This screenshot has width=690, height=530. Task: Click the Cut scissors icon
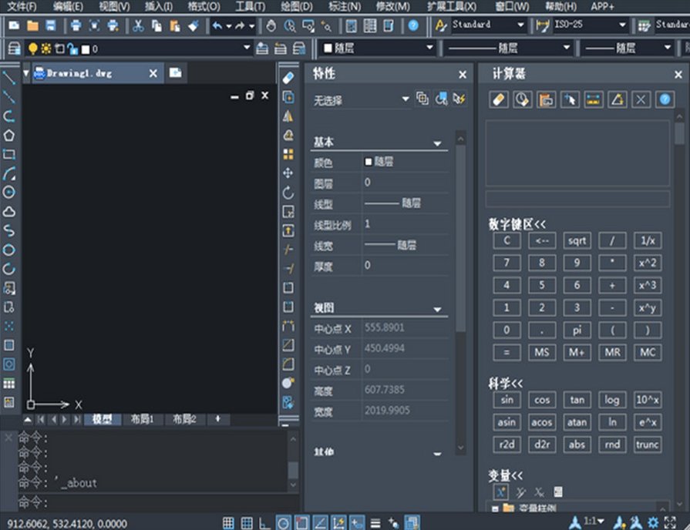[138, 25]
